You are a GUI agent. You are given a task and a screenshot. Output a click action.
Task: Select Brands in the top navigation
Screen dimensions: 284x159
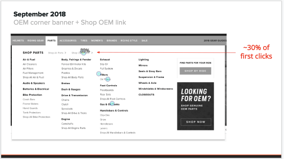[x=112, y=41]
